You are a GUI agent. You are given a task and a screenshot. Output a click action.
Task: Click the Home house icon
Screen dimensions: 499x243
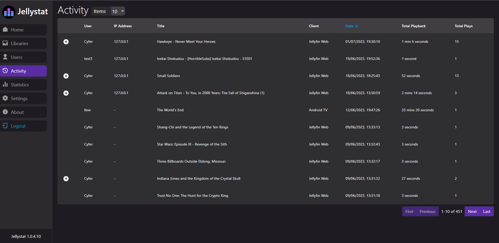coord(5,30)
